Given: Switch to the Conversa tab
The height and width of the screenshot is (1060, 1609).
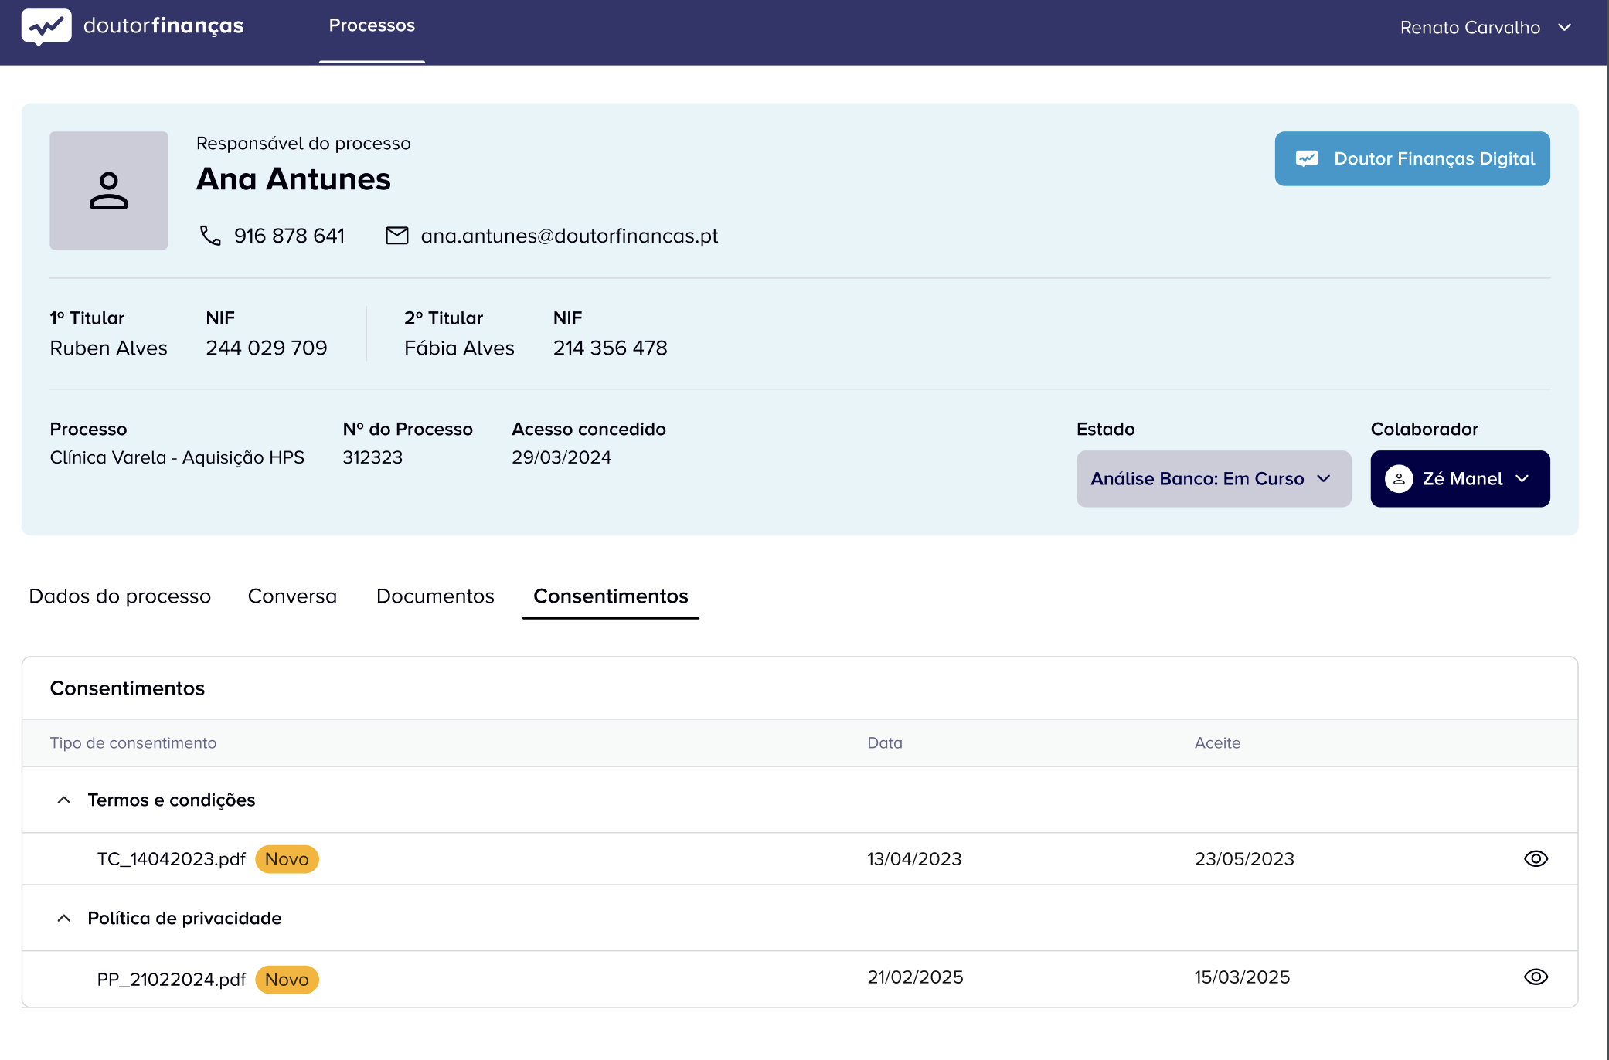Looking at the screenshot, I should (x=292, y=596).
